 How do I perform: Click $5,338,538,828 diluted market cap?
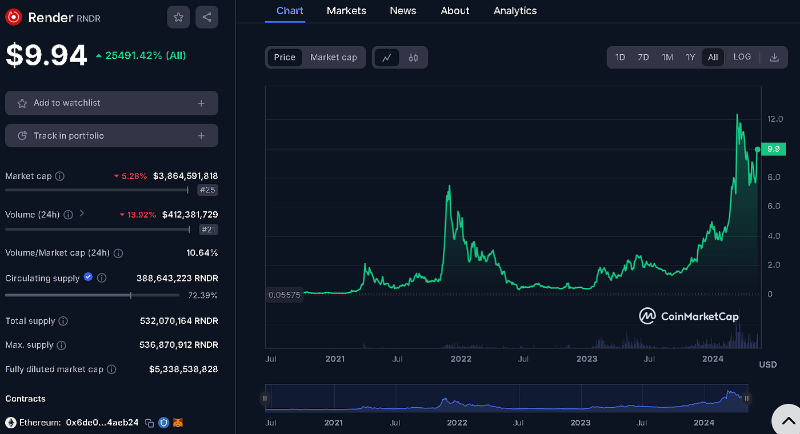[183, 369]
